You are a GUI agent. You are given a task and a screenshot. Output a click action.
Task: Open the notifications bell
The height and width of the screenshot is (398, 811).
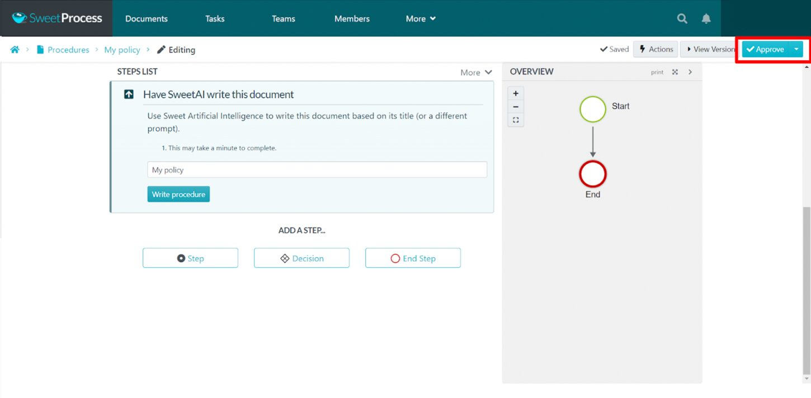[x=706, y=18]
